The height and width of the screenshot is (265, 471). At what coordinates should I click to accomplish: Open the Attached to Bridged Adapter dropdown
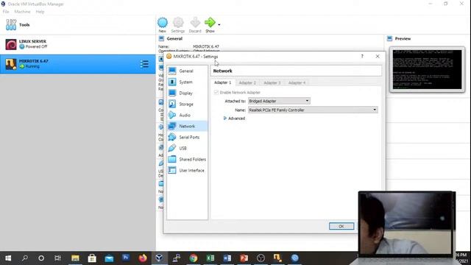279,101
